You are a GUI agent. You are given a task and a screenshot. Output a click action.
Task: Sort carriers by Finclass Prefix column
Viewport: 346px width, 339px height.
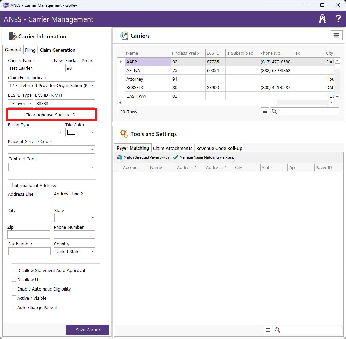coord(188,53)
